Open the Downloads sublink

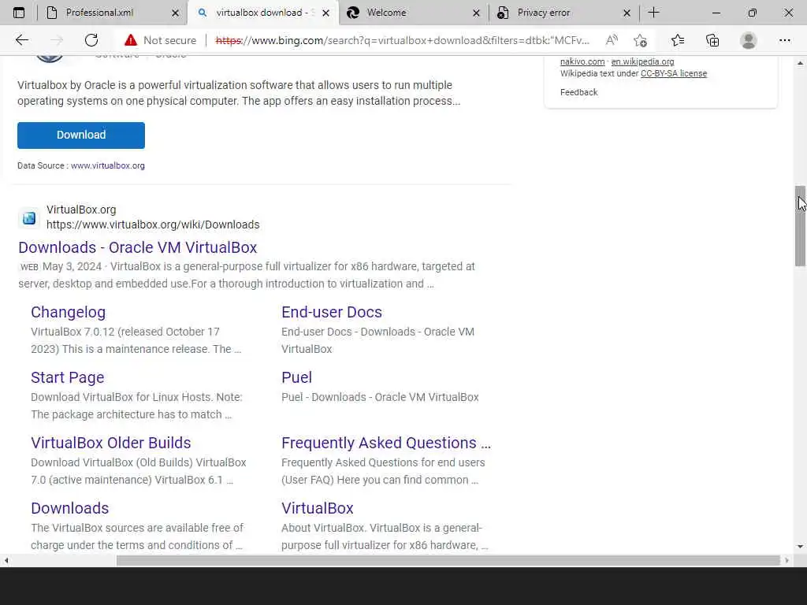click(69, 508)
